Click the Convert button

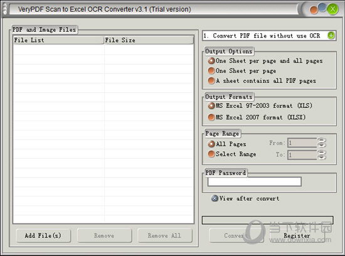click(236, 235)
